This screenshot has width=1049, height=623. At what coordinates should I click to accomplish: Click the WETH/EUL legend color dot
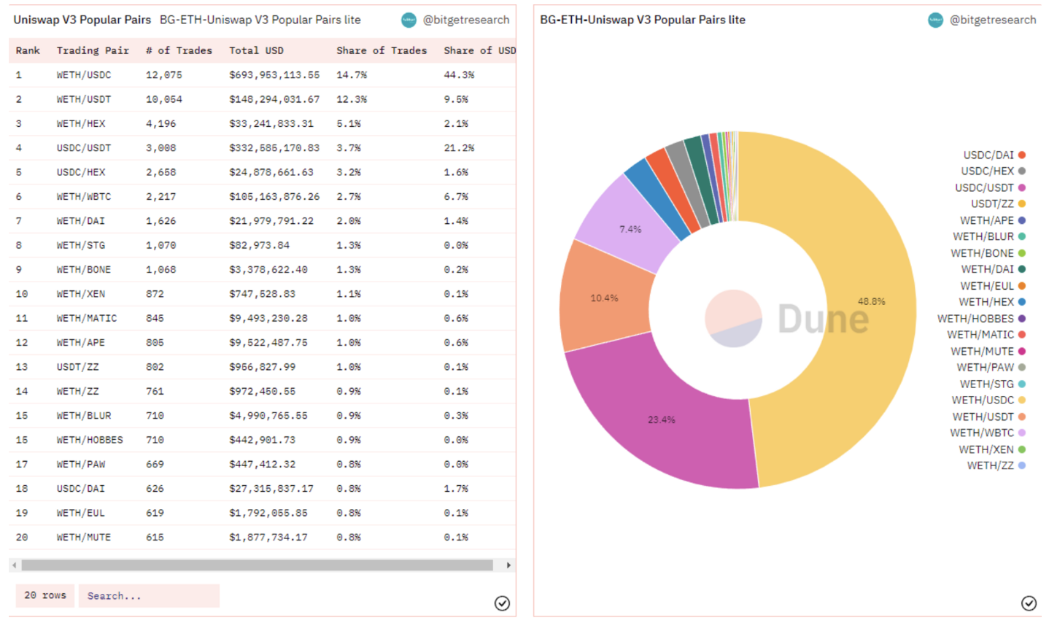tap(1022, 286)
